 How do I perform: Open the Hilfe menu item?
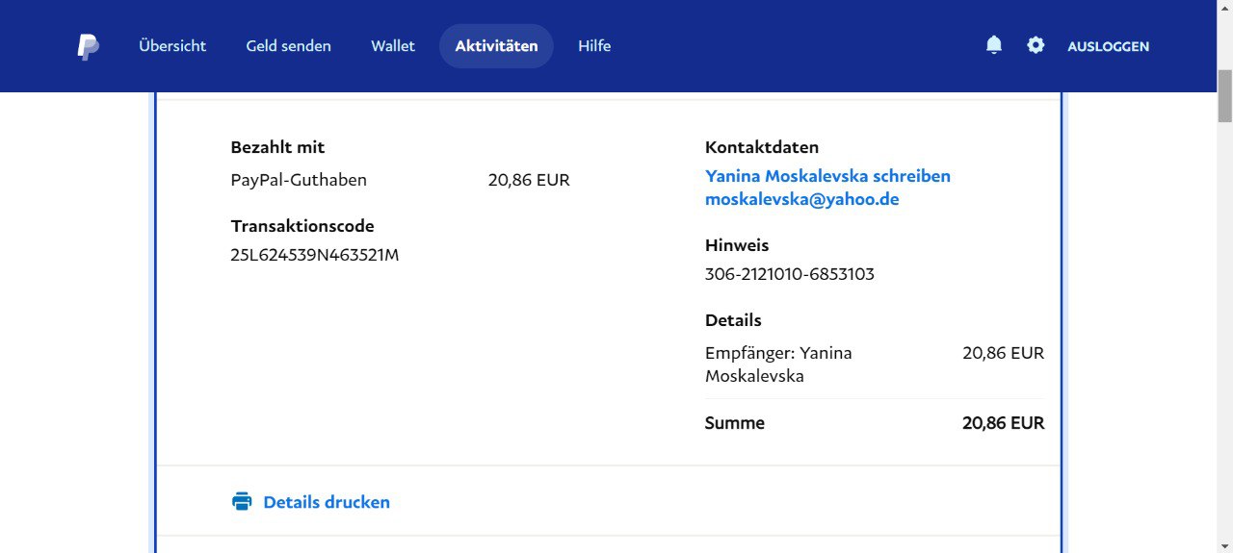click(594, 46)
